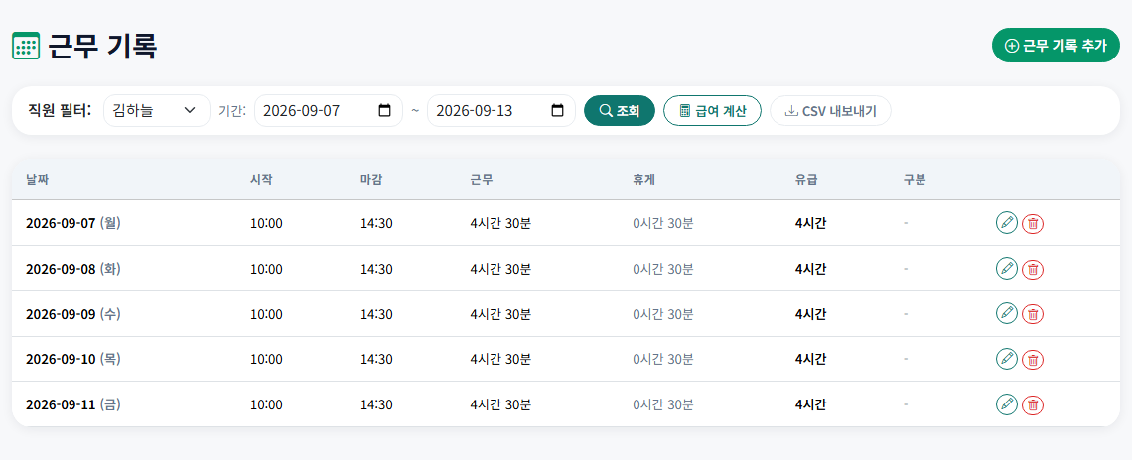Click paid 4시간 in 2026-09-11 row

point(810,404)
